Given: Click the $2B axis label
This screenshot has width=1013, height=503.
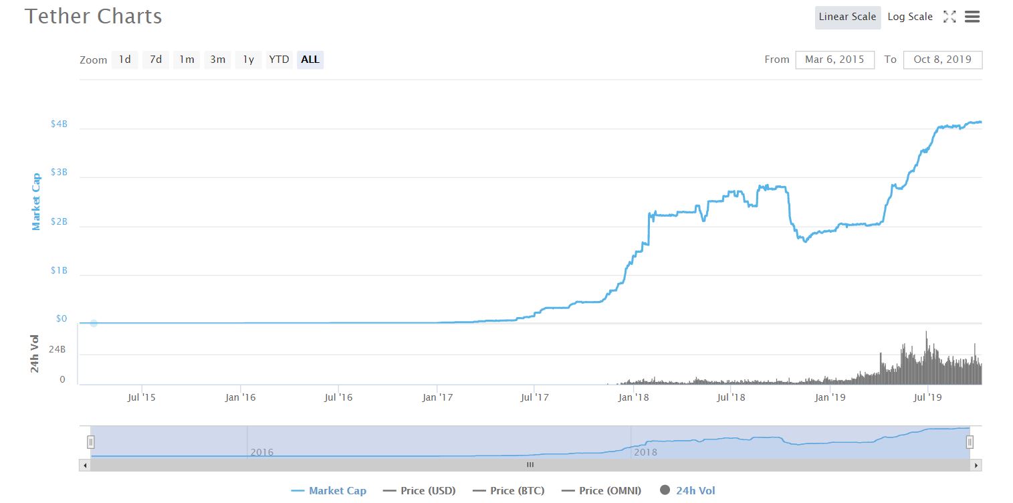Looking at the screenshot, I should tap(59, 221).
